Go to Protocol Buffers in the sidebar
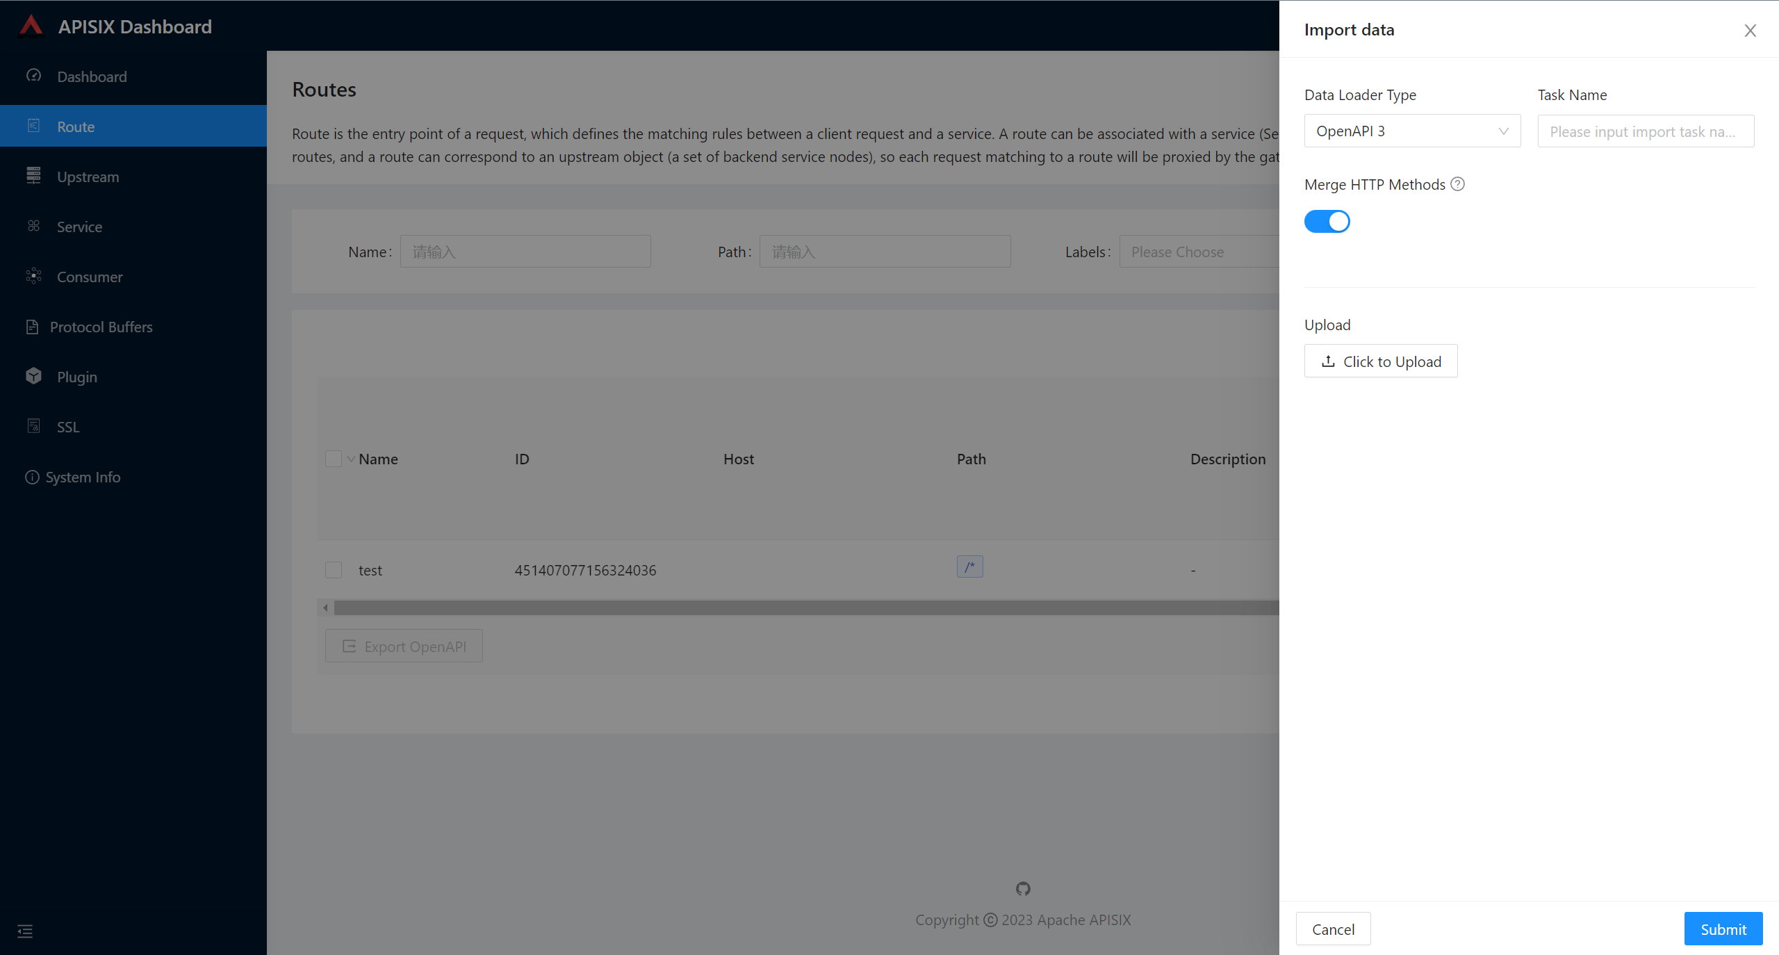The width and height of the screenshot is (1779, 955). [101, 327]
